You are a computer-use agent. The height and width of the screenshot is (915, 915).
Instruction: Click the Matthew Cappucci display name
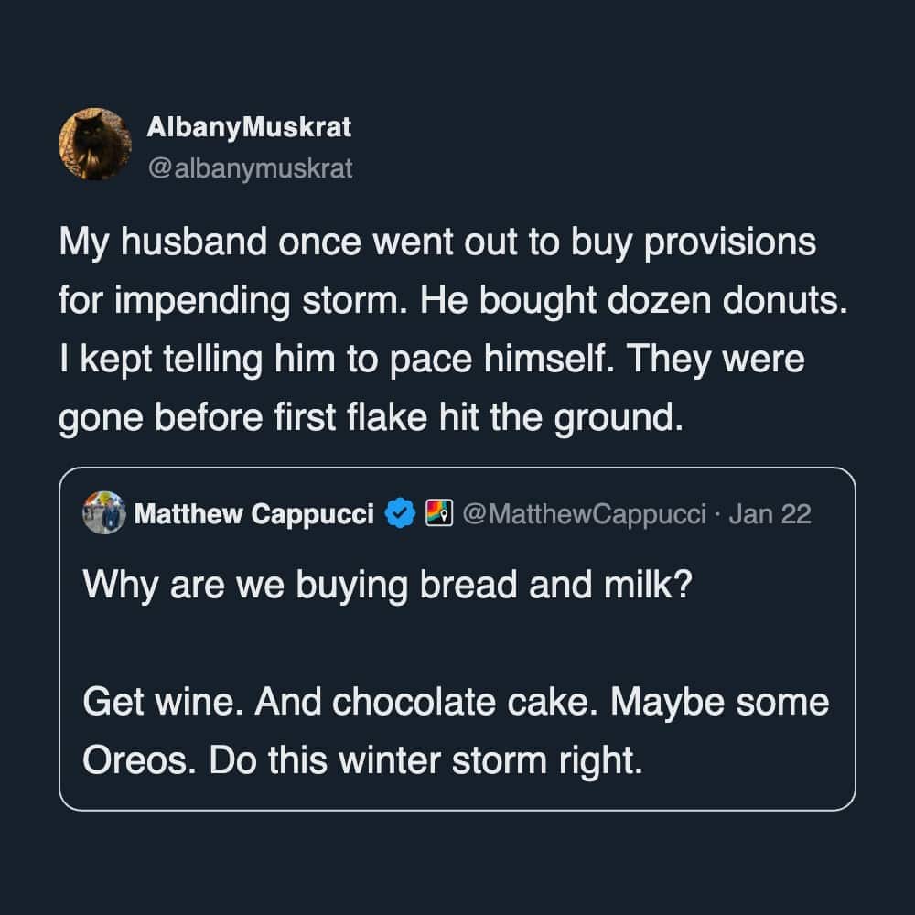pyautogui.click(x=254, y=514)
